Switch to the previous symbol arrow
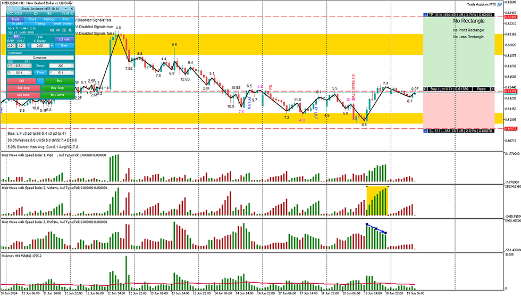The width and height of the screenshot is (521, 297). pyautogui.click(x=27, y=14)
